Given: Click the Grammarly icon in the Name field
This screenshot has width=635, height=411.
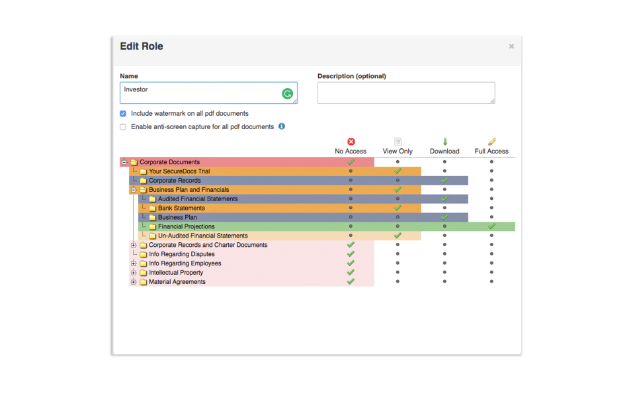Looking at the screenshot, I should pos(287,93).
